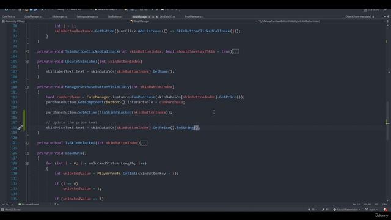Open the Assembly-CSharp project dropdown
Viewport: 391px width, 220px height.
pos(65,21)
